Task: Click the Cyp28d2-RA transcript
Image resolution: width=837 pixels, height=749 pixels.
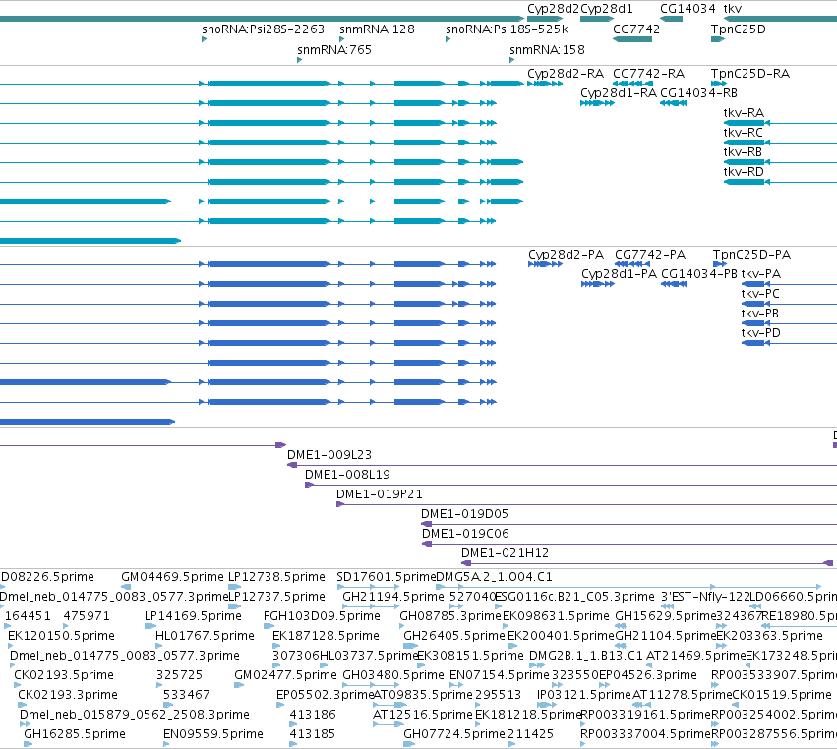Action: point(545,84)
